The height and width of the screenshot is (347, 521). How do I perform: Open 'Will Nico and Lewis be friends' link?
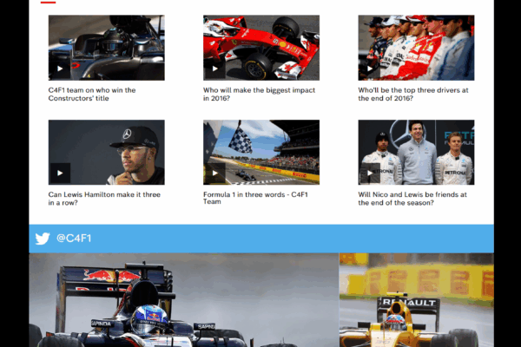click(x=412, y=199)
